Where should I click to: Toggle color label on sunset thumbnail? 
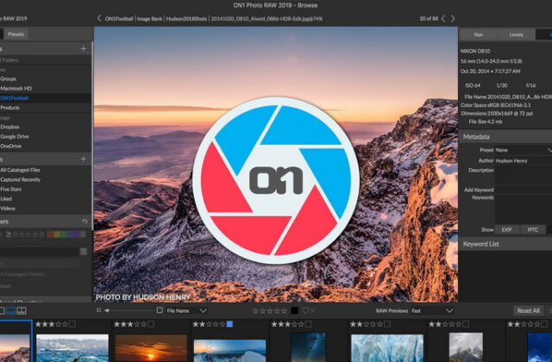(x=151, y=324)
